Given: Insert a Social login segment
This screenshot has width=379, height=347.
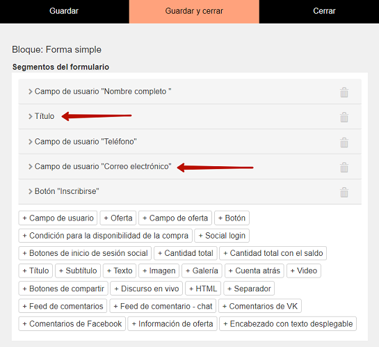Looking at the screenshot, I should point(222,236).
